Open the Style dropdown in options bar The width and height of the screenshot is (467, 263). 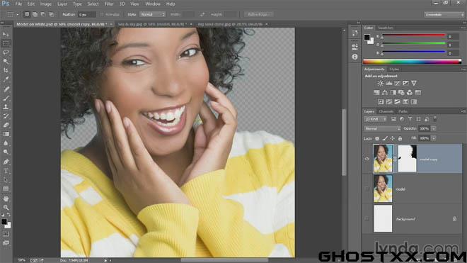(152, 14)
